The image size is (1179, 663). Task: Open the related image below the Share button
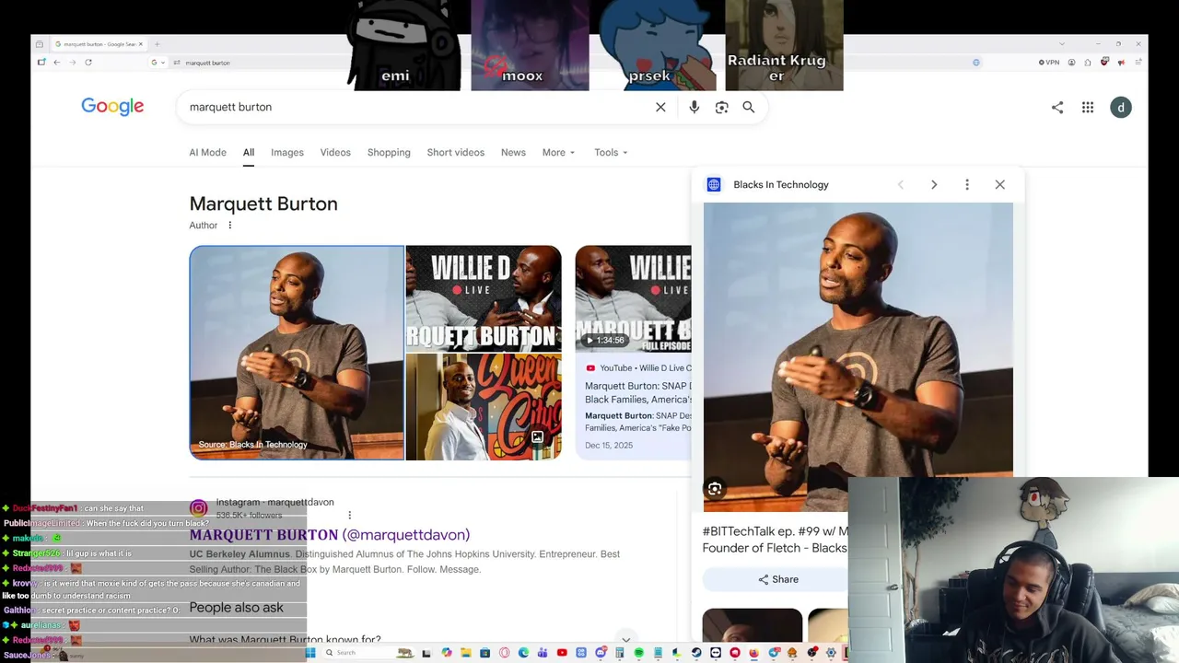753,624
